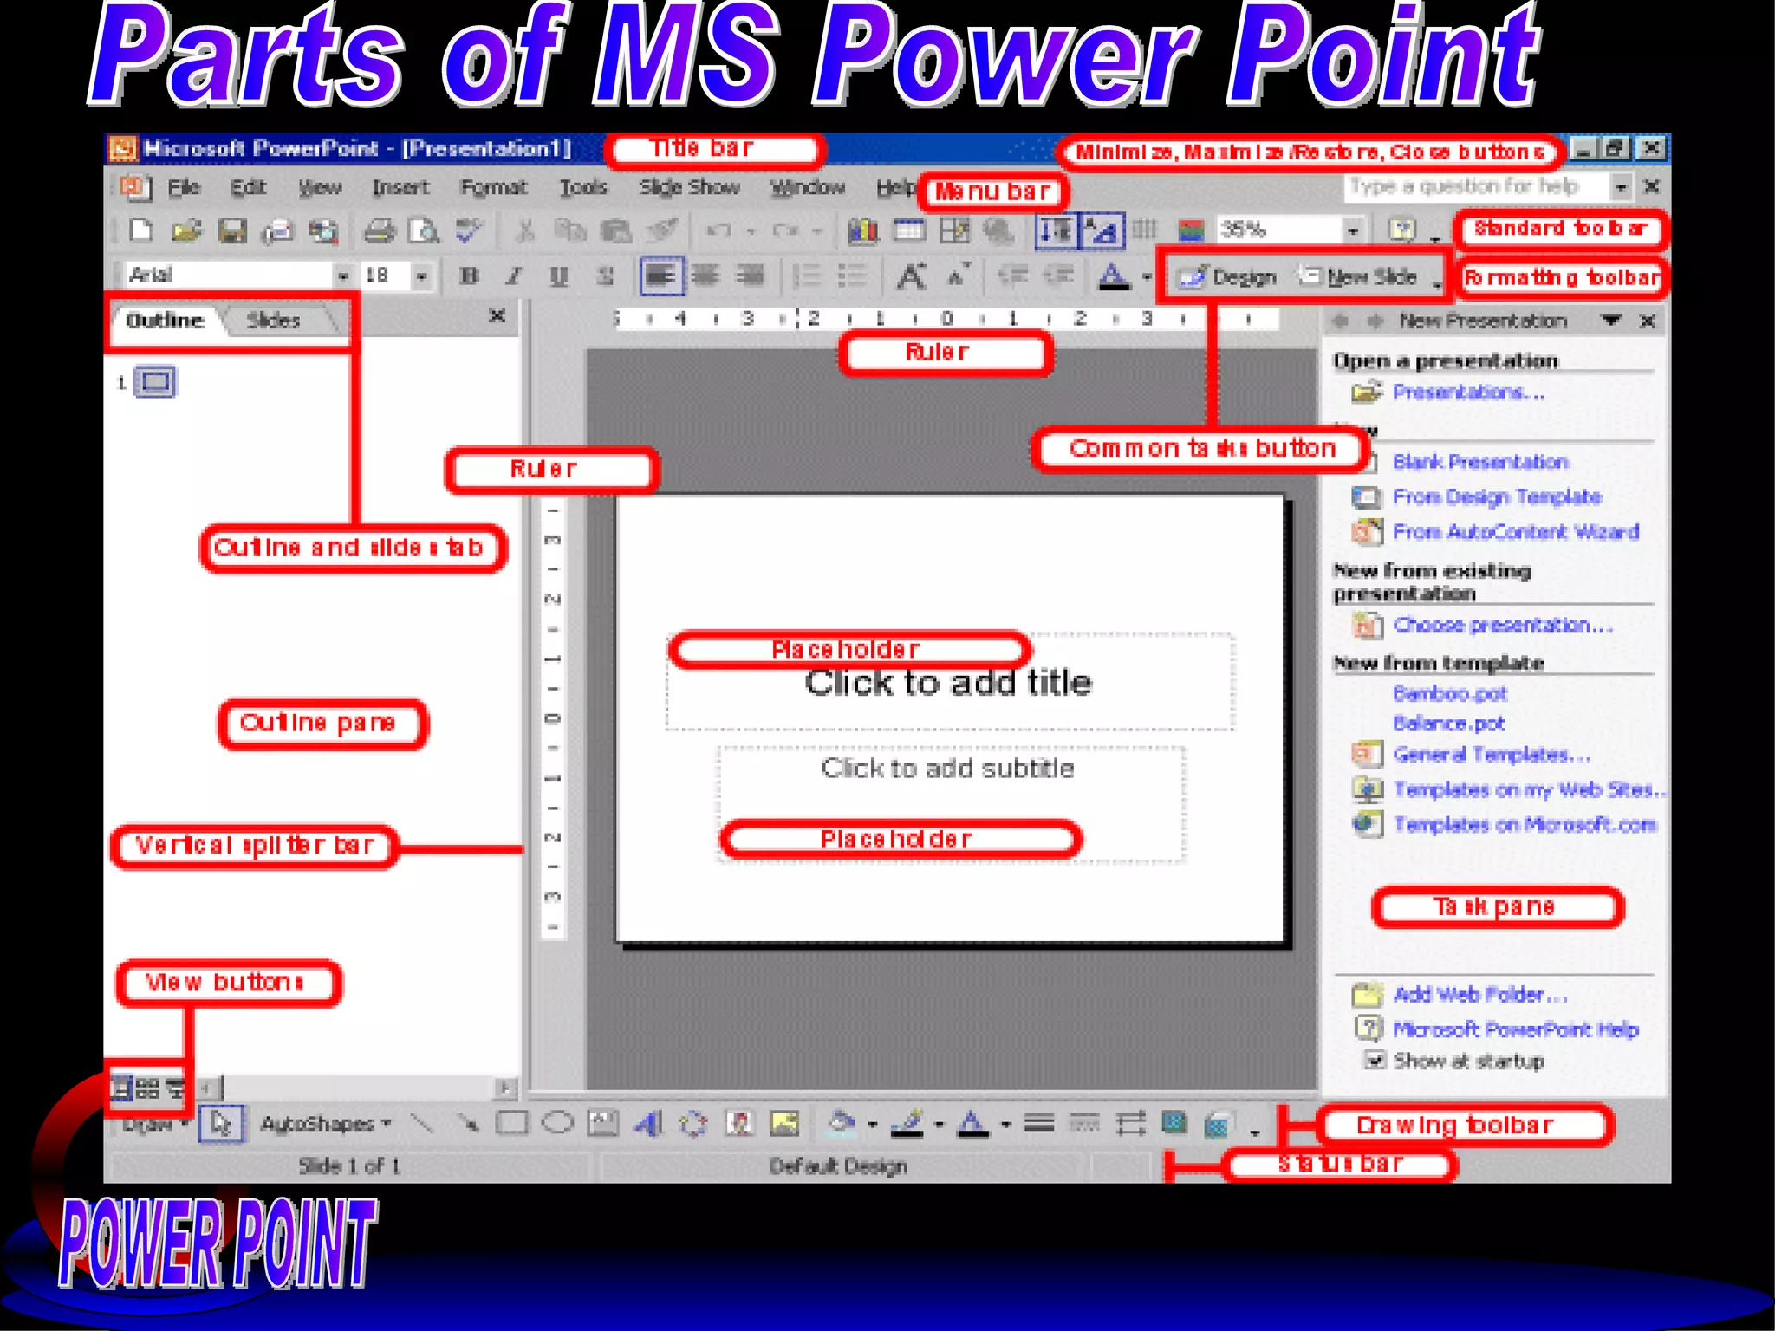Toggle Underline formatting
1775x1331 pixels.
pos(559,276)
